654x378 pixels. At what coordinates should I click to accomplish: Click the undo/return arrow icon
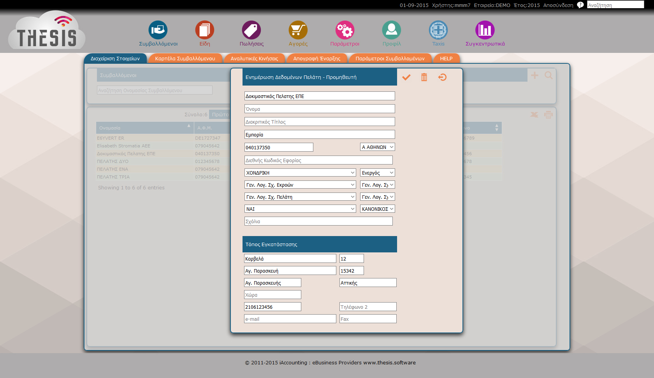tap(442, 77)
